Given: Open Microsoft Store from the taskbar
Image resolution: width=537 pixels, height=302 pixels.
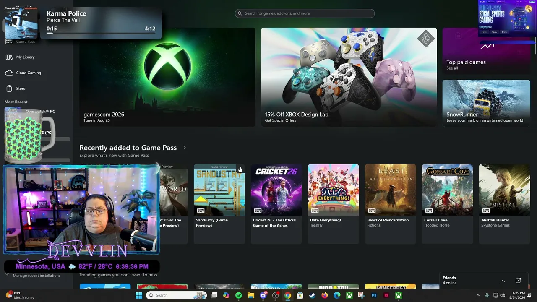Looking at the screenshot, I should tap(300, 295).
